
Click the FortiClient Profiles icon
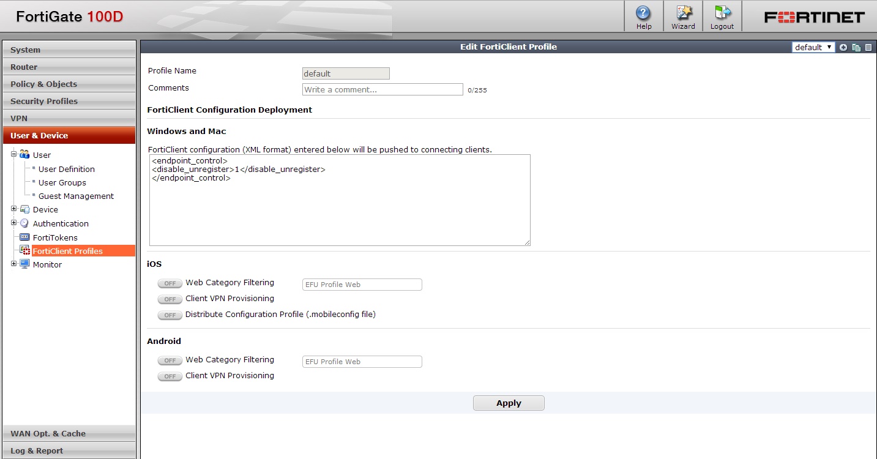(25, 250)
